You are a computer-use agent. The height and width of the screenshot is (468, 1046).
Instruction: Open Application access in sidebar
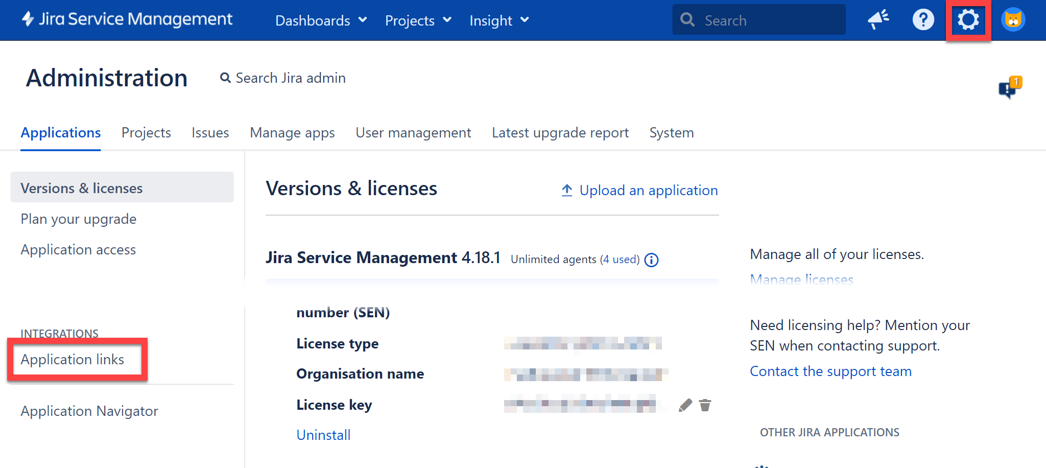click(x=78, y=249)
